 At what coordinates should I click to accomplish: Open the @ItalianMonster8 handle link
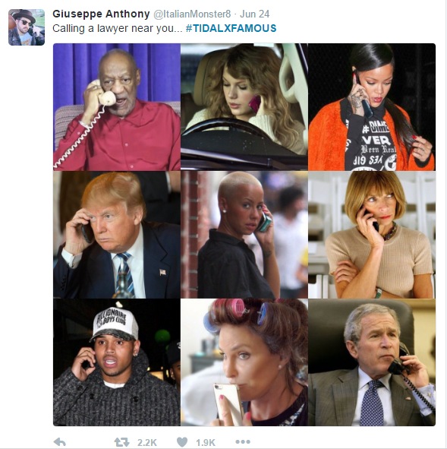pos(192,14)
